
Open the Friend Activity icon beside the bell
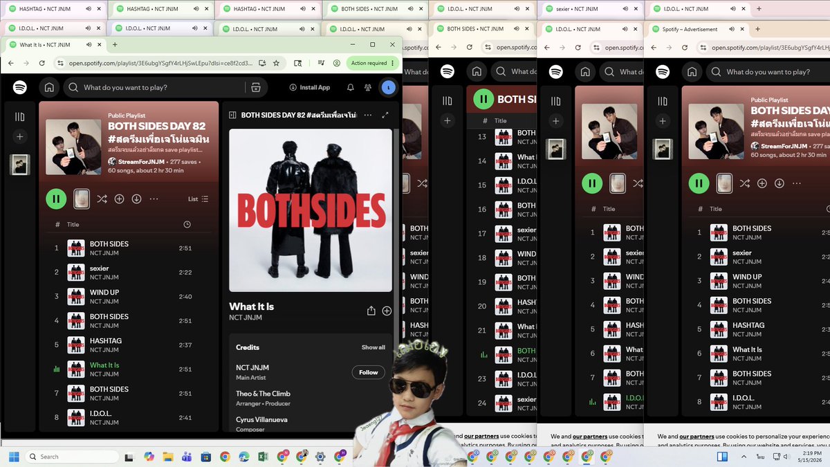(x=368, y=88)
